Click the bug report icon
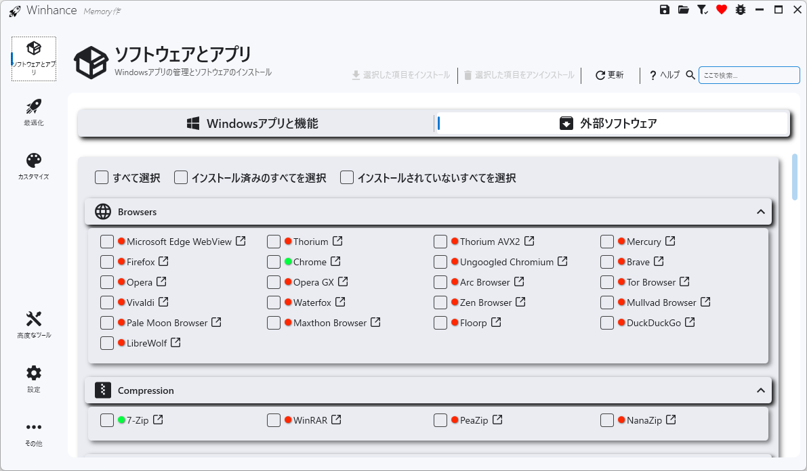This screenshot has height=471, width=807. 741,10
